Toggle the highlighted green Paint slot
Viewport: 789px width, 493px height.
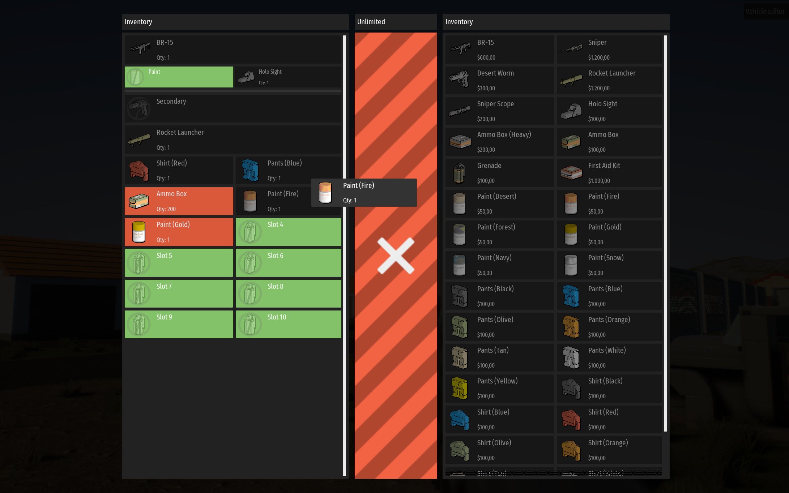[179, 76]
